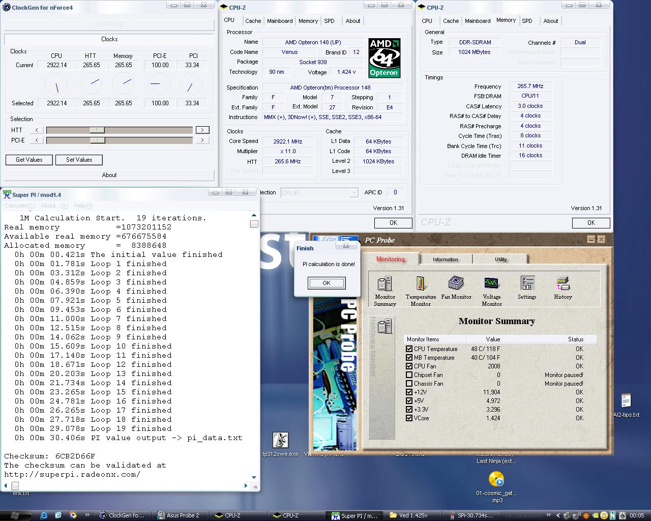Screen dimensions: 651x521
Task: Adjust the HTT slider thumb in ClockGen
Action: point(97,130)
